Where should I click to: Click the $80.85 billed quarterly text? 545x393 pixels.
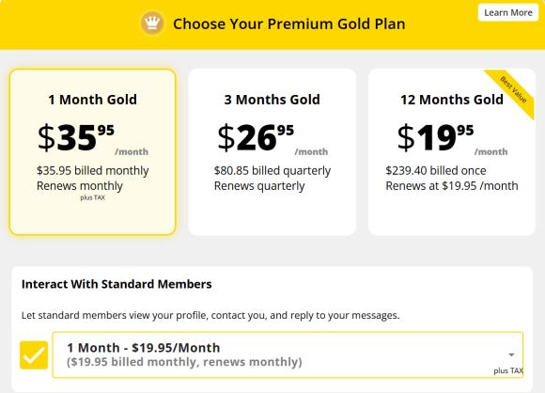[x=272, y=171]
